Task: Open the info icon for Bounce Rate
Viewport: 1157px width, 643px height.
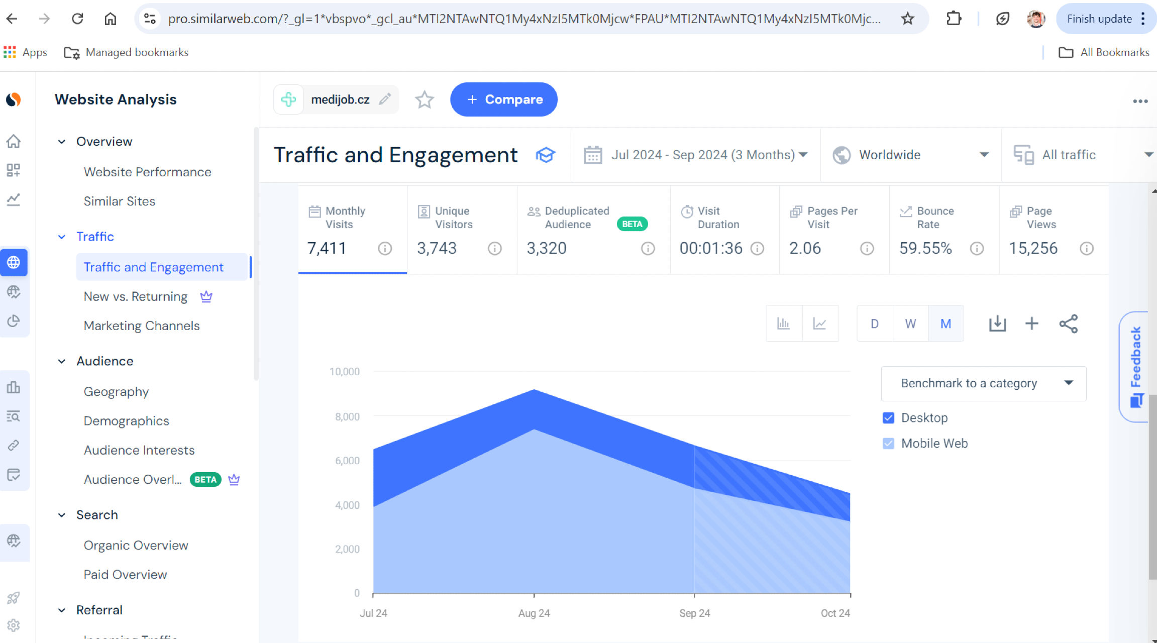Action: pyautogui.click(x=977, y=248)
